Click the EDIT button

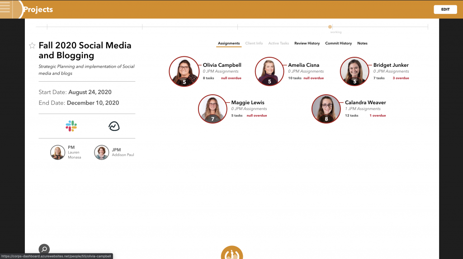pyautogui.click(x=445, y=9)
